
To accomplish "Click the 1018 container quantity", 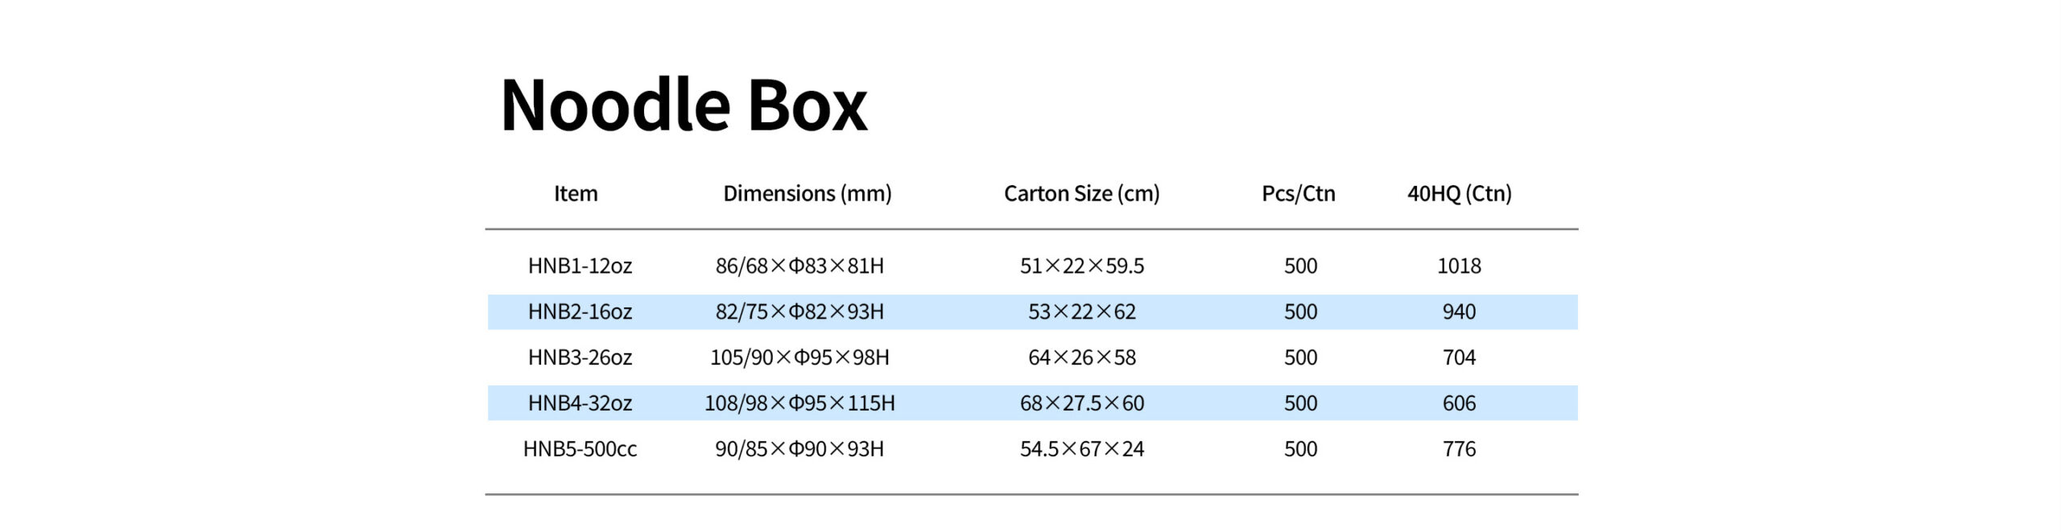I will click(1459, 266).
